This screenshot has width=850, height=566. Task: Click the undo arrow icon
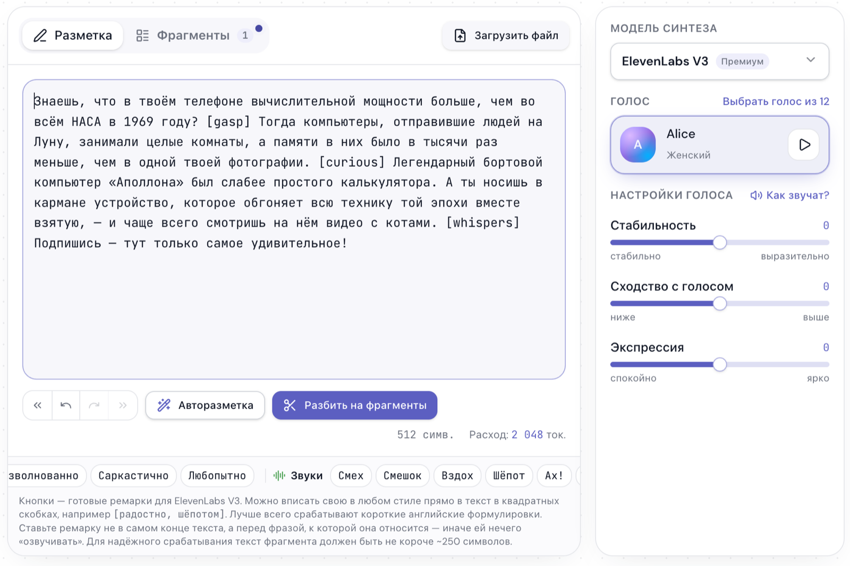pos(66,406)
